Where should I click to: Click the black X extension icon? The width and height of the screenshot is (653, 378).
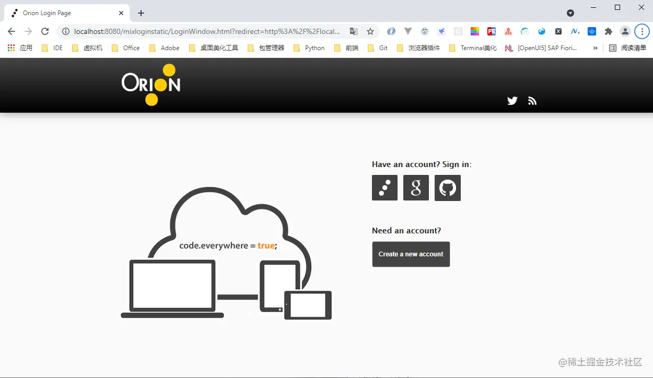pos(558,31)
